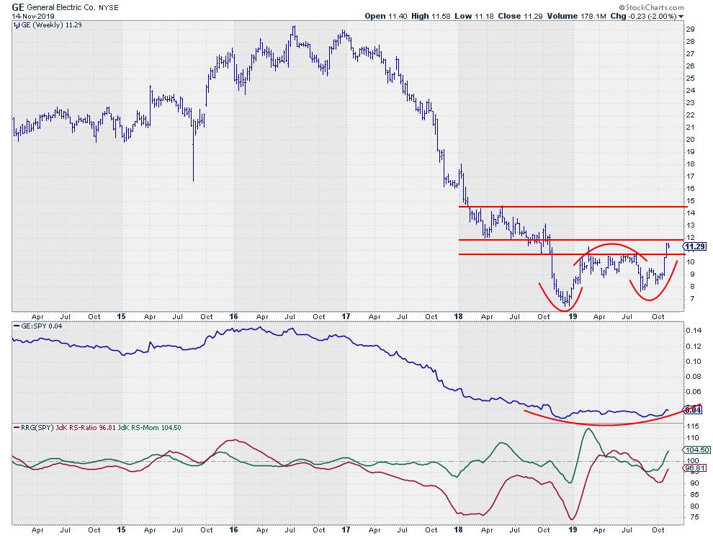The image size is (713, 536).
Task: Click the 104.50 RS-Mom value flag
Action: click(x=696, y=450)
